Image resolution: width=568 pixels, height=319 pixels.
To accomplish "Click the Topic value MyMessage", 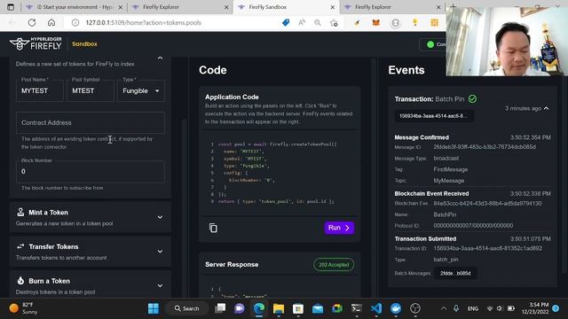I will tap(448, 181).
